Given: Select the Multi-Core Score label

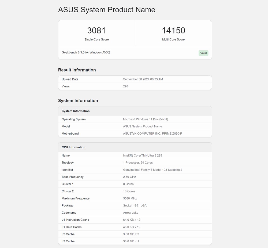Looking at the screenshot, I should click(x=173, y=39).
